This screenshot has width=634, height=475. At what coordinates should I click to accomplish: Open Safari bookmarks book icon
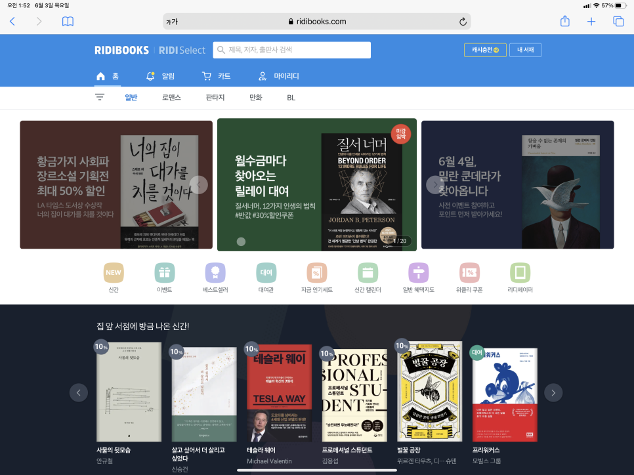click(68, 22)
